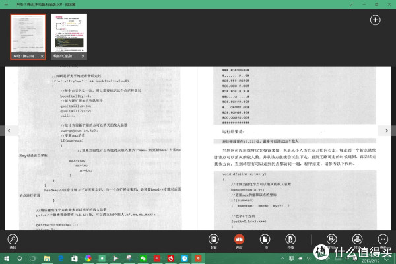Open Windows Store from taskbar
Viewport: 396px width, 264px height.
click(75, 259)
